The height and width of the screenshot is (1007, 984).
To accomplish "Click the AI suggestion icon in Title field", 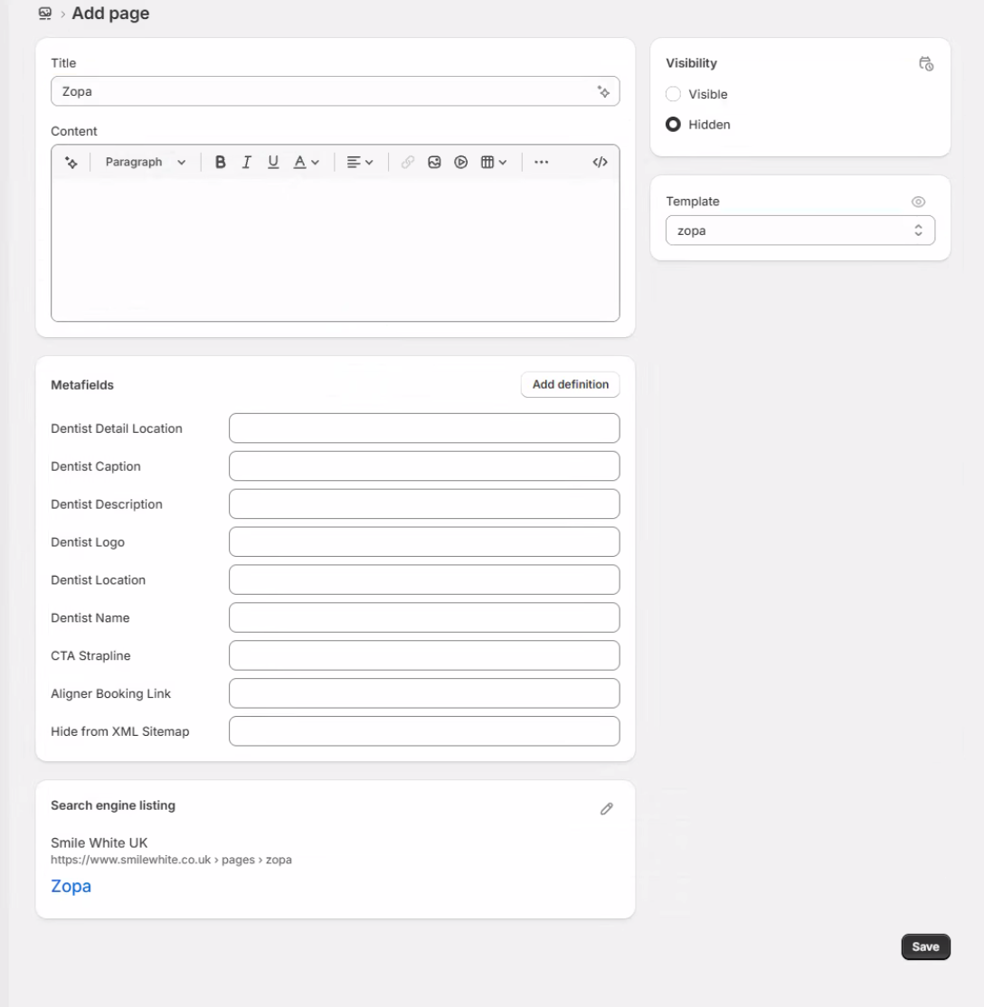I will point(603,92).
